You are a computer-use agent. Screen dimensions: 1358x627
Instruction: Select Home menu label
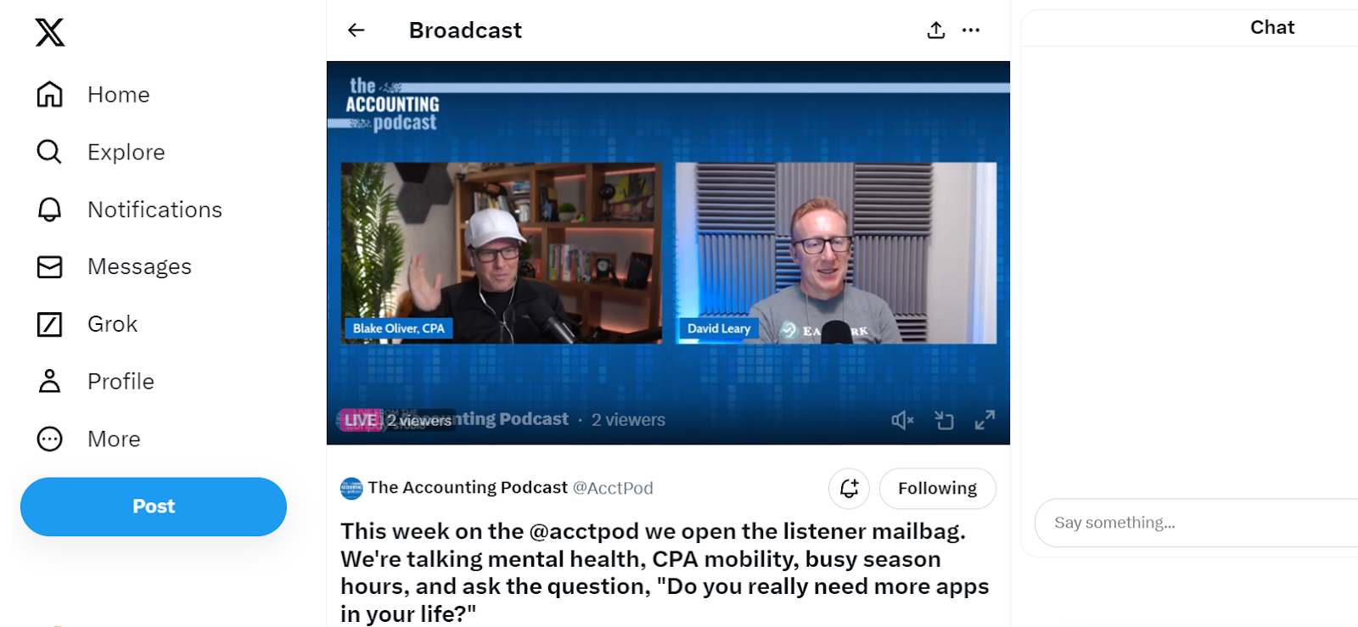(x=119, y=94)
